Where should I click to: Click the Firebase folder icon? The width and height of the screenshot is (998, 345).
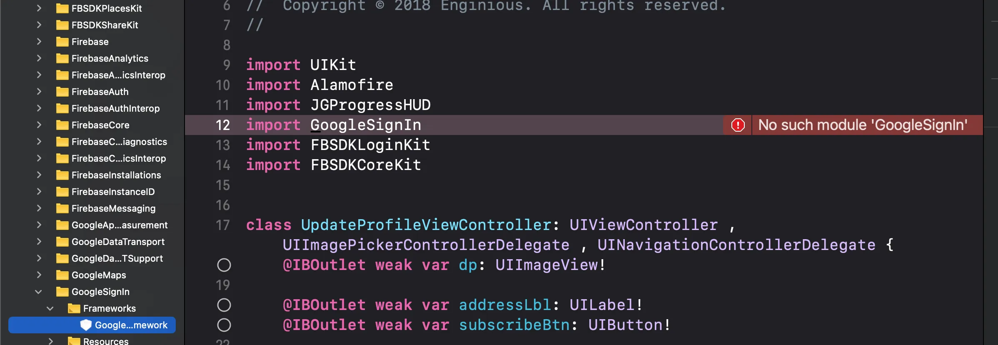[62, 42]
